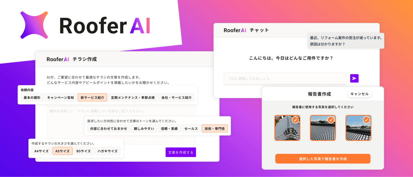Toggle checkmark on first roof photo

(x=295, y=120)
